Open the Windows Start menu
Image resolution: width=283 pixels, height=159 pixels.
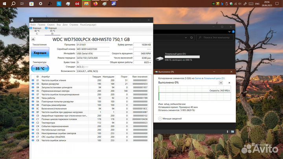(x=4, y=4)
